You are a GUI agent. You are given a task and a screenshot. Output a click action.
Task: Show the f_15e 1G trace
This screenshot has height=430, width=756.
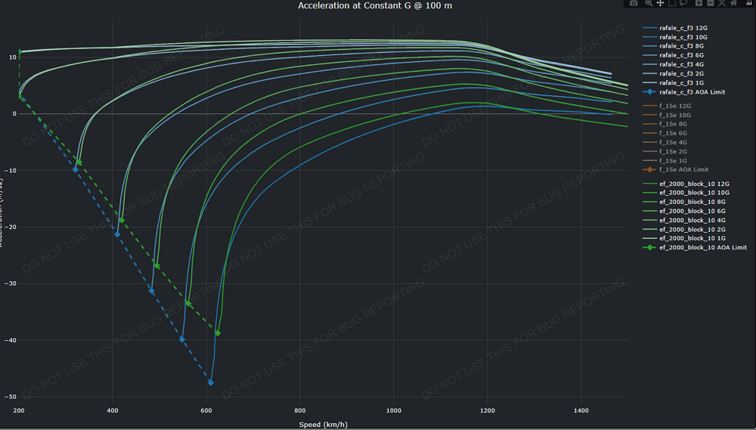coord(665,160)
